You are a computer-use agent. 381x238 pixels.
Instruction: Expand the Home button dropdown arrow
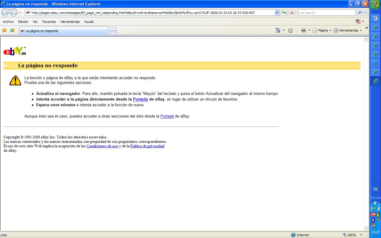coord(284,30)
